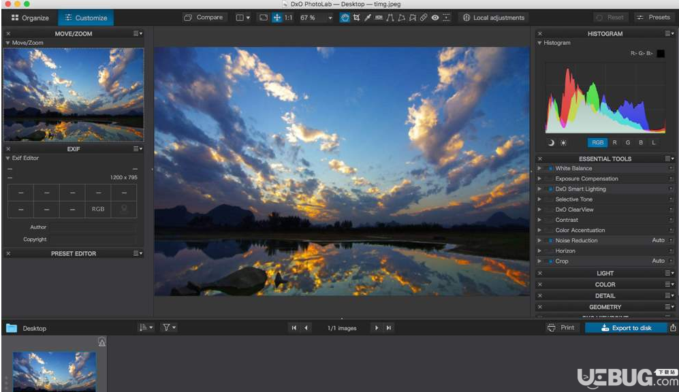Go to next image
This screenshot has height=392, width=679.
pos(377,328)
